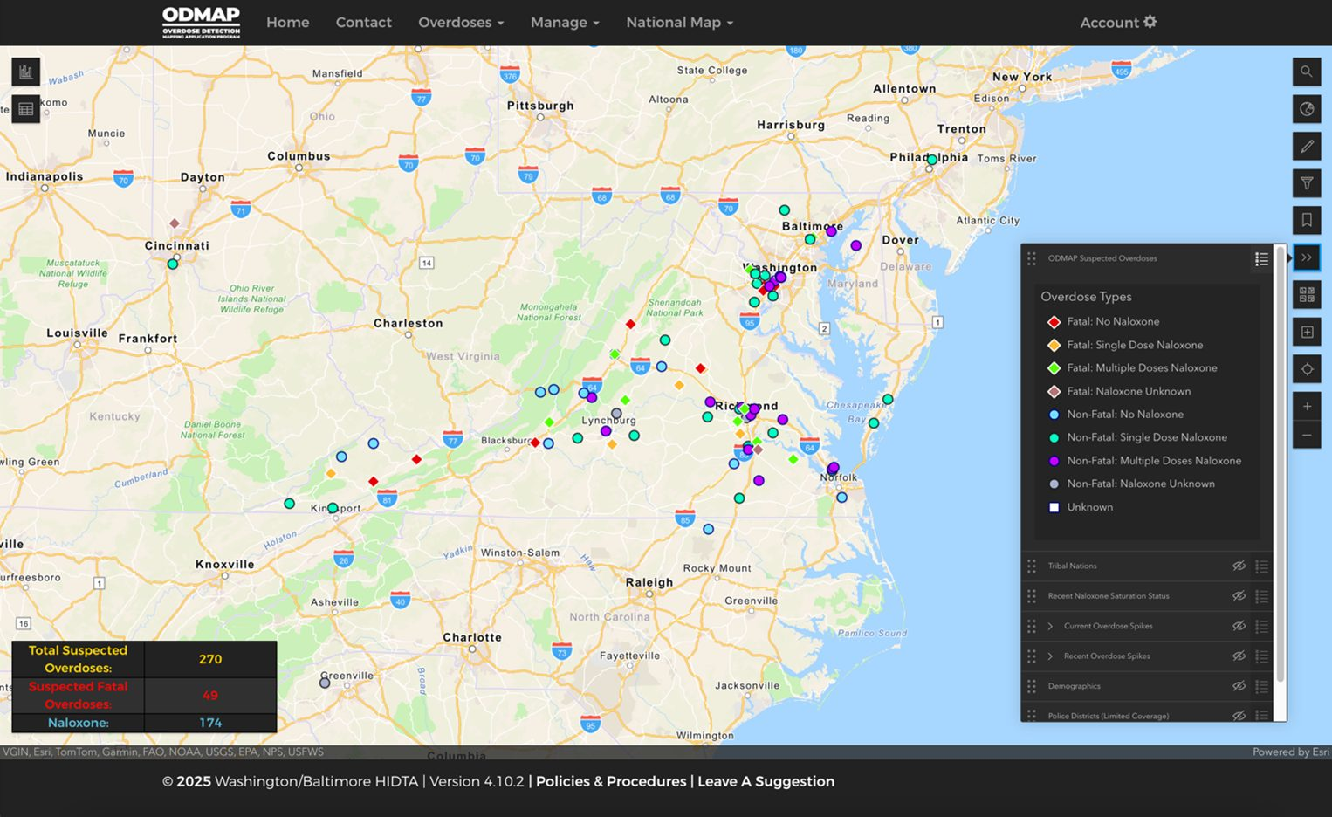
Task: Go to the Contact page
Action: pyautogui.click(x=363, y=23)
